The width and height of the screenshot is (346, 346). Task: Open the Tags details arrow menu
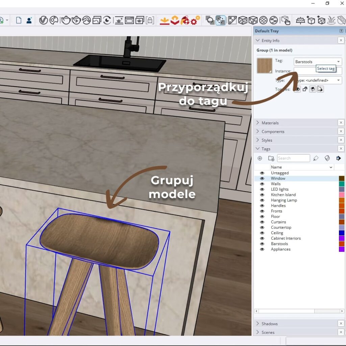coord(338,158)
